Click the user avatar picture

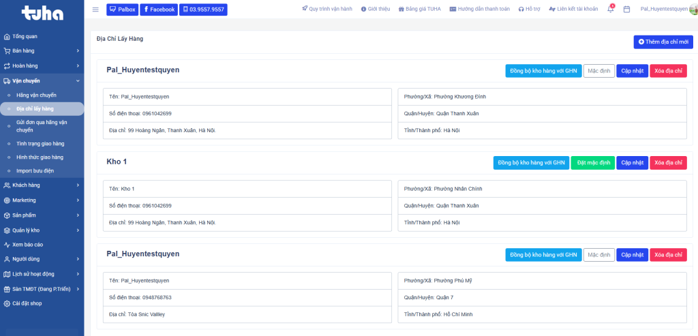click(x=693, y=10)
